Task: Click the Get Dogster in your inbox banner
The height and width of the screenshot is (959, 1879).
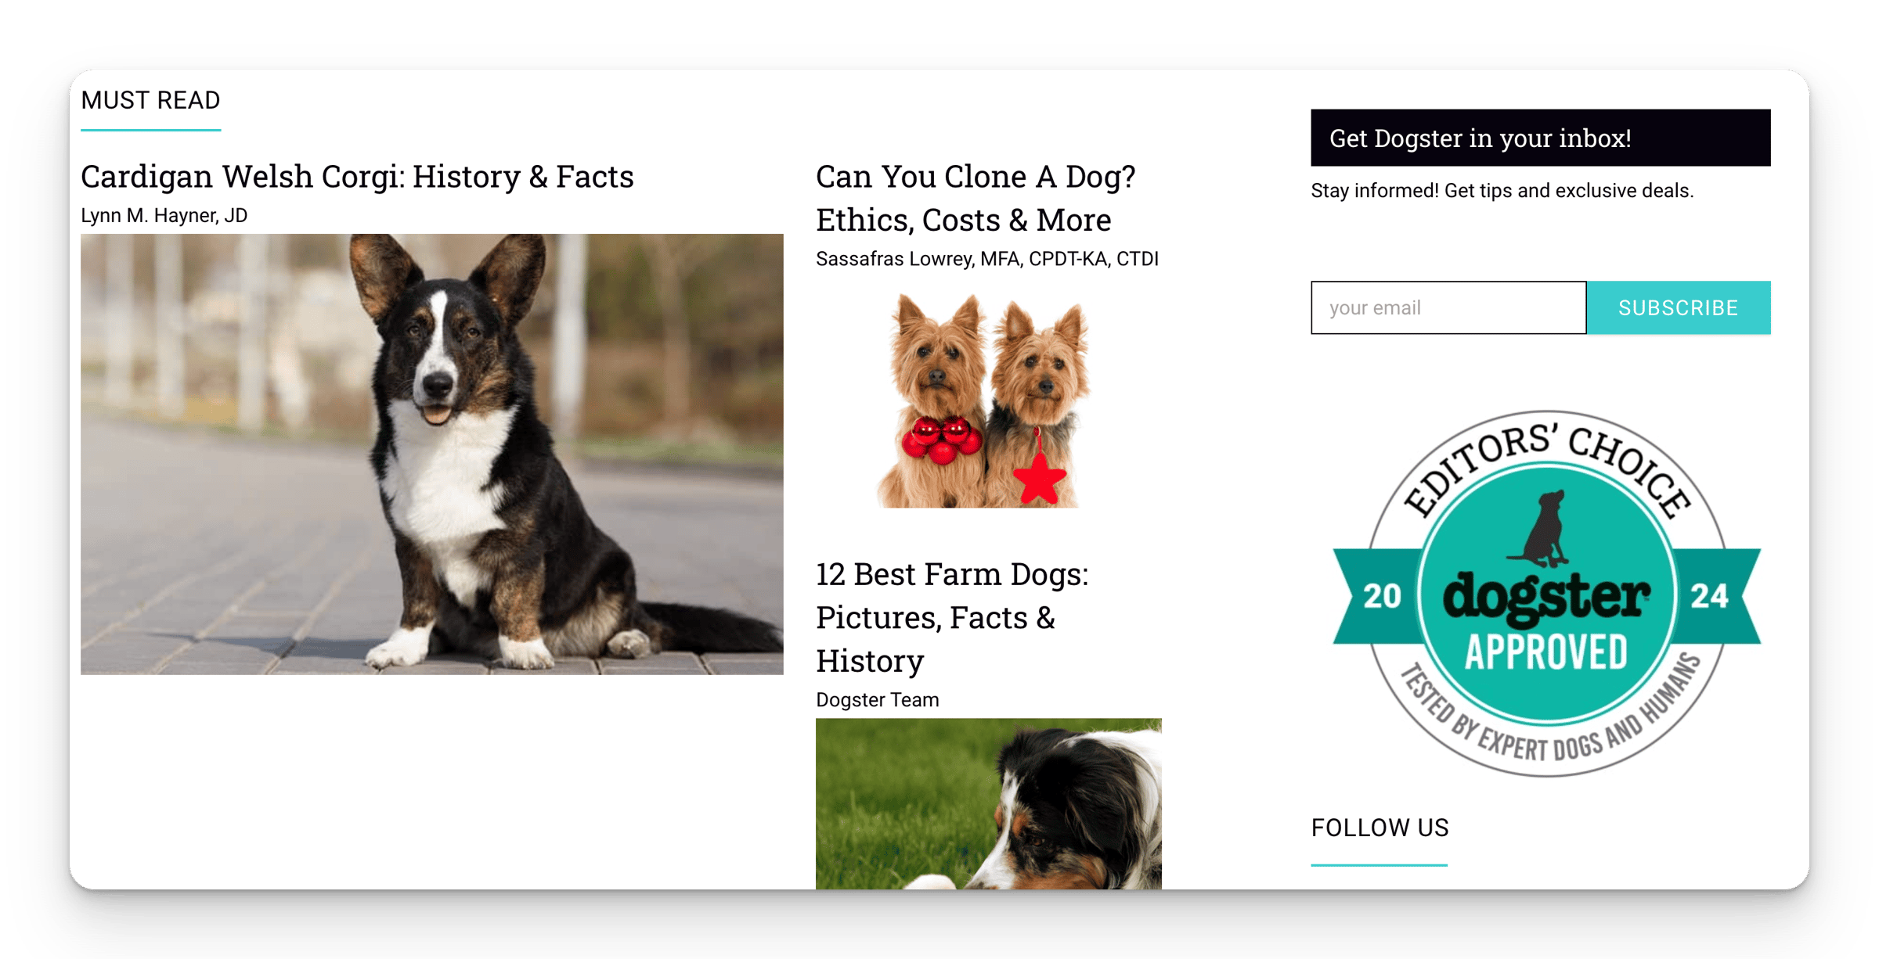Action: (x=1541, y=138)
